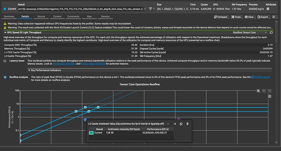The image size is (281, 151).
Task: Click the Performance [OP/s] column header
Action: pyautogui.click(x=158, y=129)
